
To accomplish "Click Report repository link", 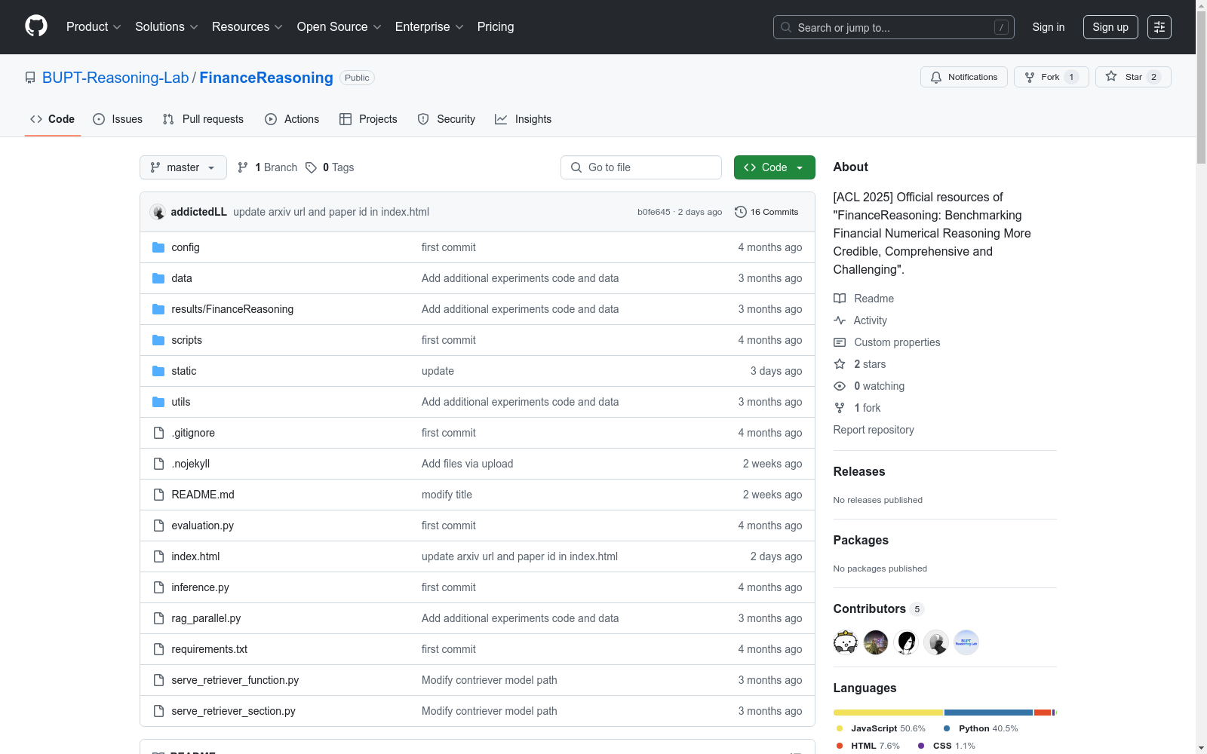I will (874, 430).
